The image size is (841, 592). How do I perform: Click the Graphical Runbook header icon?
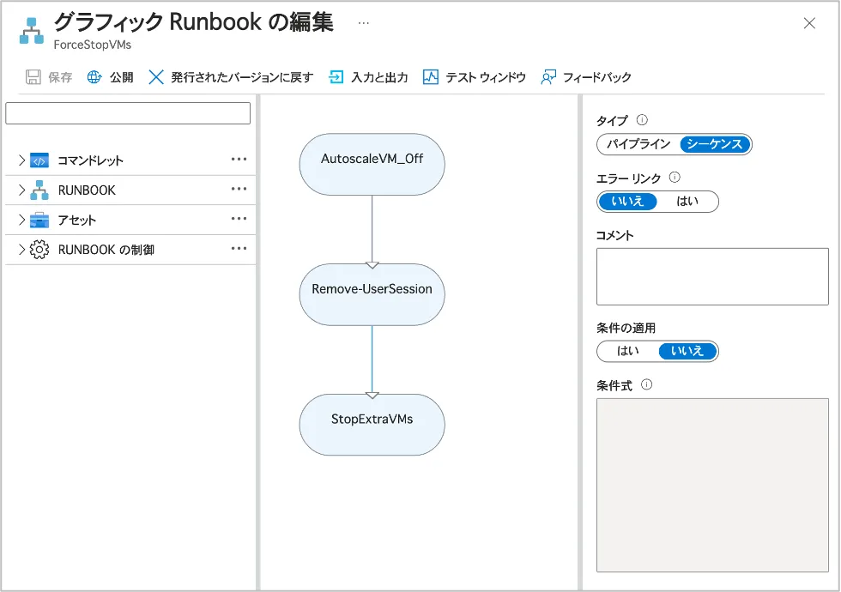[x=32, y=31]
